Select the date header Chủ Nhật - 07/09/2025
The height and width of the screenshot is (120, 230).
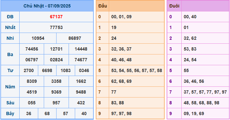(47, 6)
